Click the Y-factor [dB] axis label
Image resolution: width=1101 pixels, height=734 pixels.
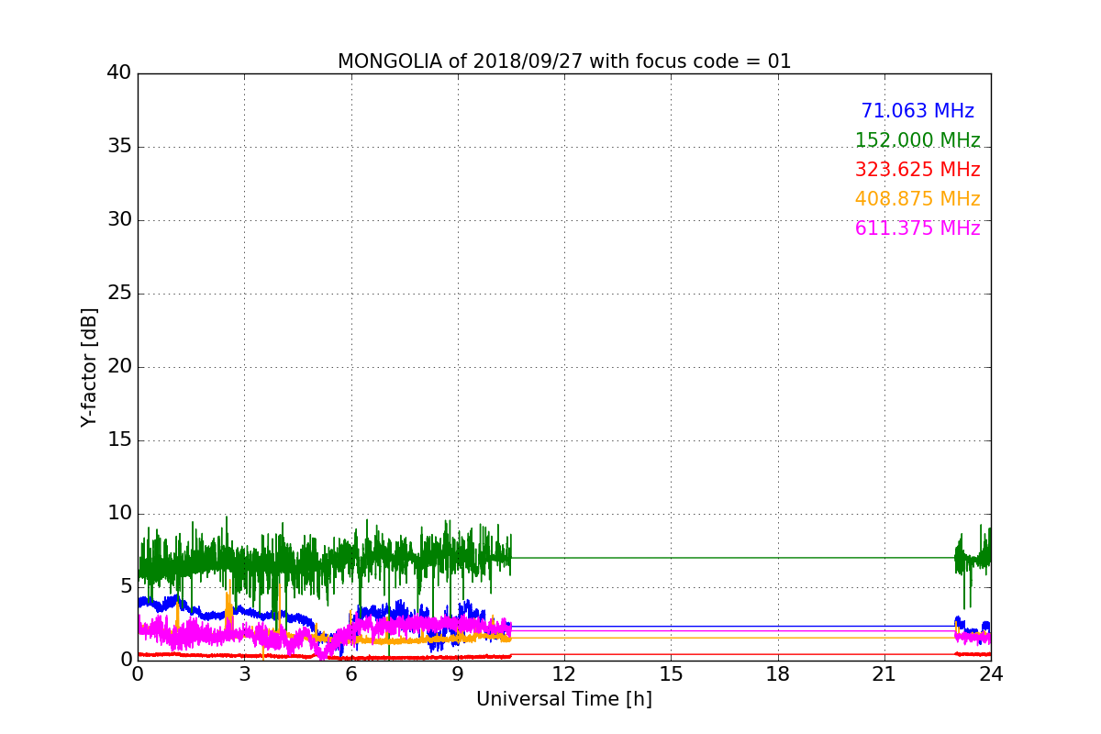pos(89,367)
